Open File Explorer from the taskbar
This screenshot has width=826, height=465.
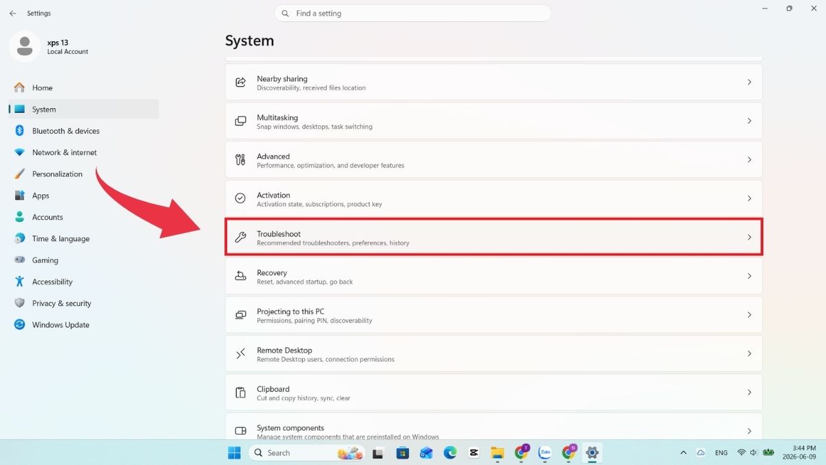pyautogui.click(x=498, y=453)
